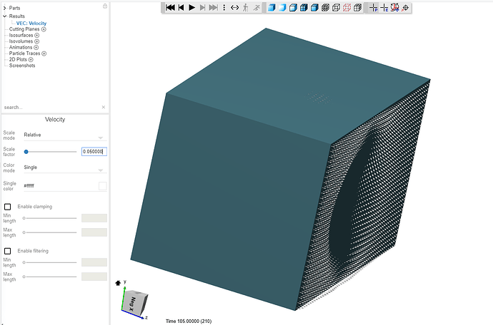
Task: Enable filtering checkbox
Action: coord(8,251)
